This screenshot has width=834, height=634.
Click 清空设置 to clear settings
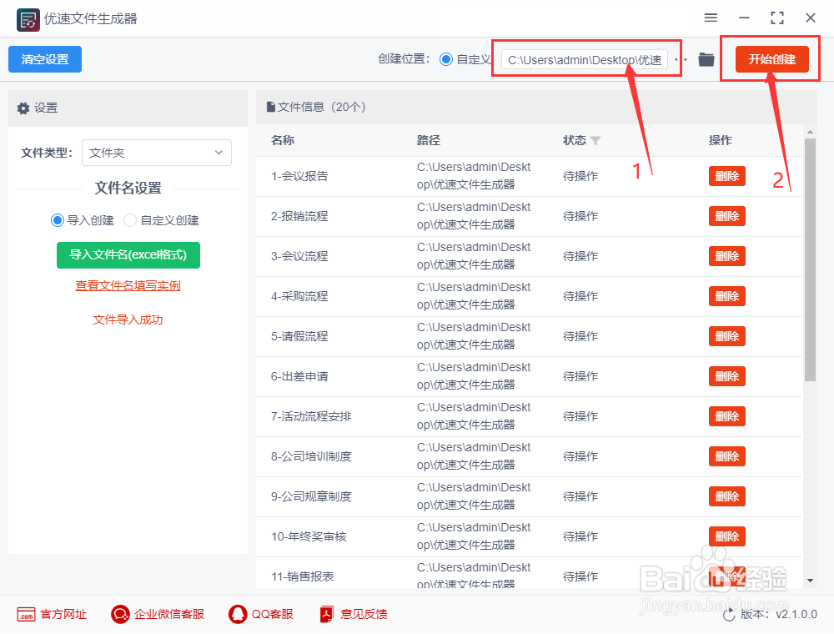(44, 59)
